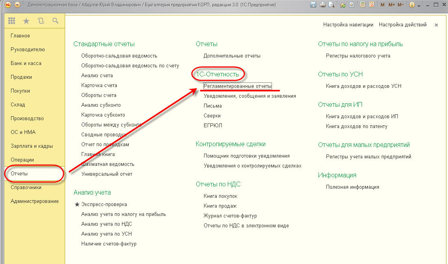Open the main menu dropdown arrow button

[x=17, y=5]
